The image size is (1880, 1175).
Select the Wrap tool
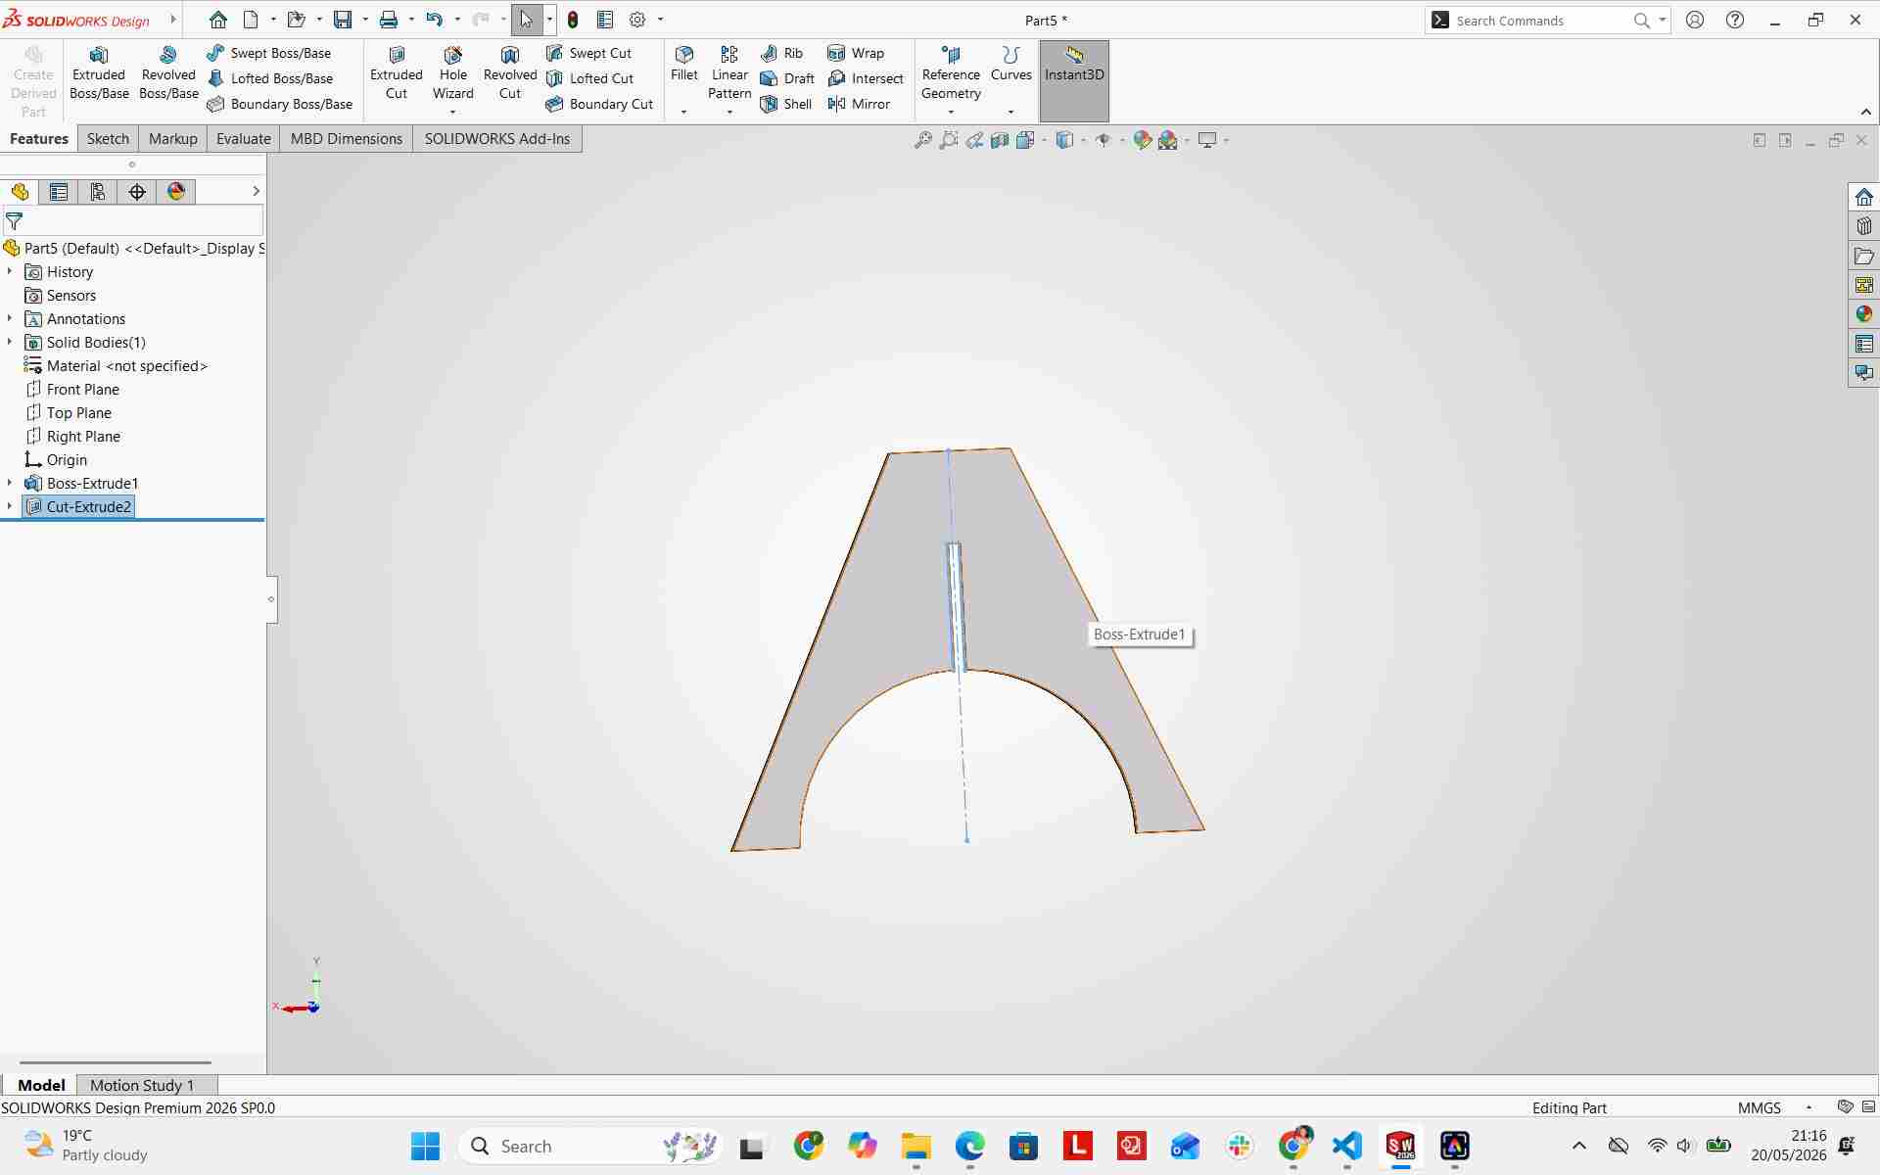(x=857, y=53)
